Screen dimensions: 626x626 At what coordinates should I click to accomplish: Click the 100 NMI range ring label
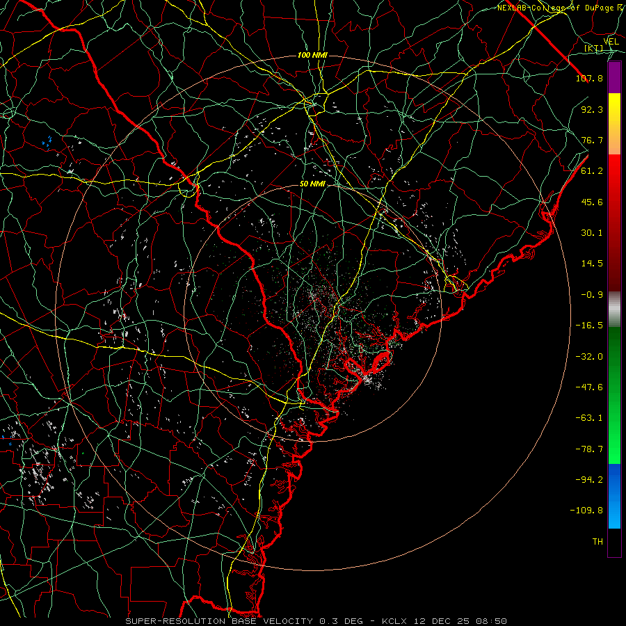[x=312, y=55]
